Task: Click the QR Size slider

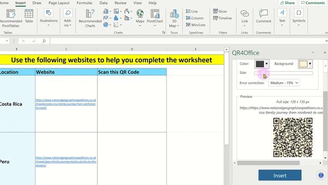Action: click(283, 73)
